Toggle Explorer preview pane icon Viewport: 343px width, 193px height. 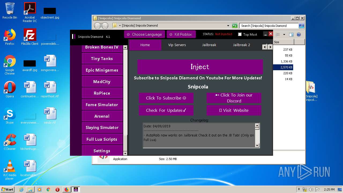point(291,35)
